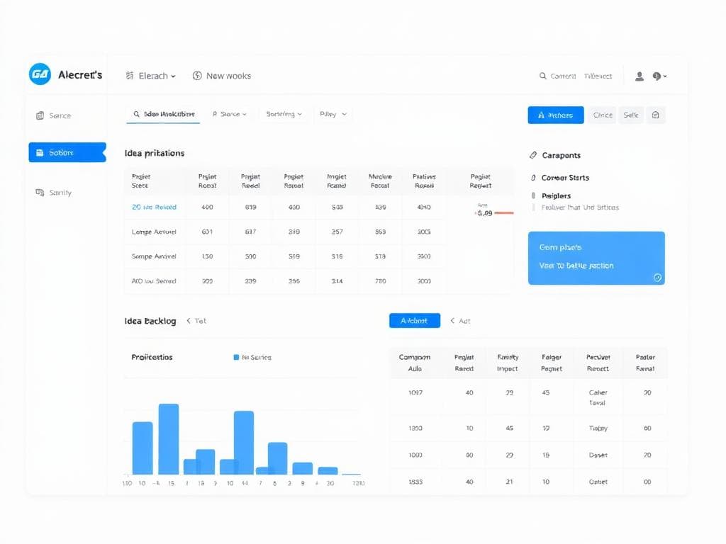Click the paperclip icon beside Caraponts
This screenshot has height=544, width=726.
pyautogui.click(x=533, y=155)
